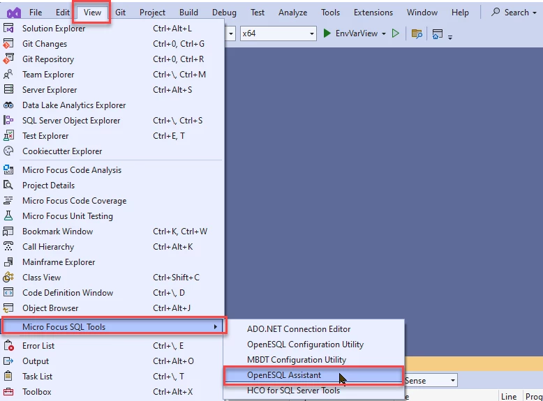Open the Extensions menu

pos(373,13)
